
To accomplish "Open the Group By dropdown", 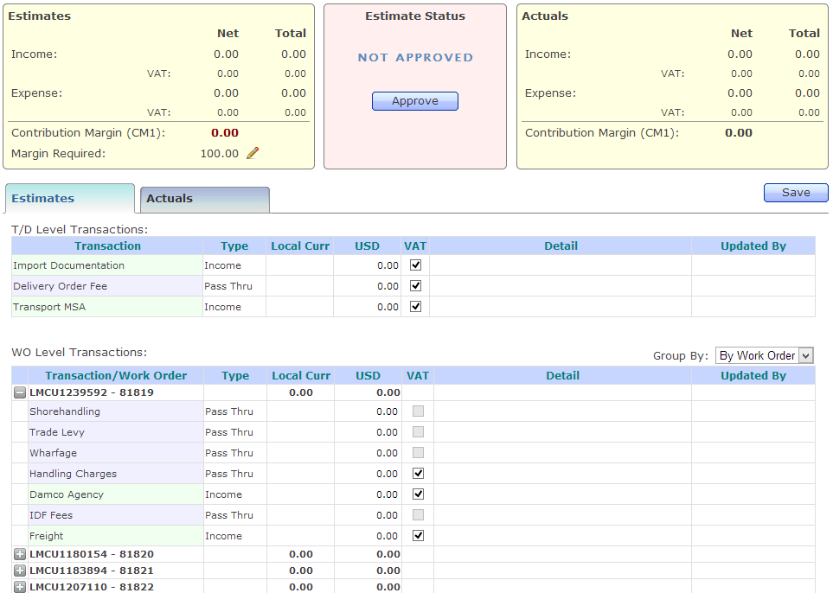I will point(764,355).
